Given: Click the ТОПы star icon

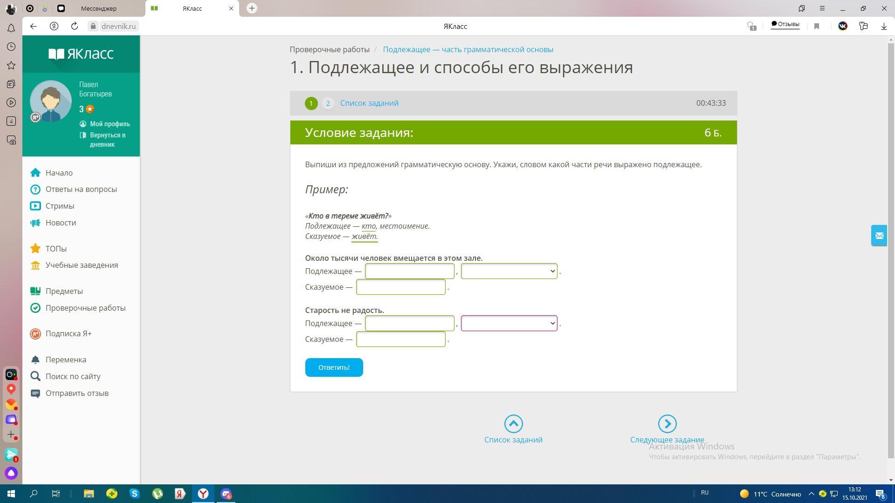Looking at the screenshot, I should pyautogui.click(x=35, y=249).
